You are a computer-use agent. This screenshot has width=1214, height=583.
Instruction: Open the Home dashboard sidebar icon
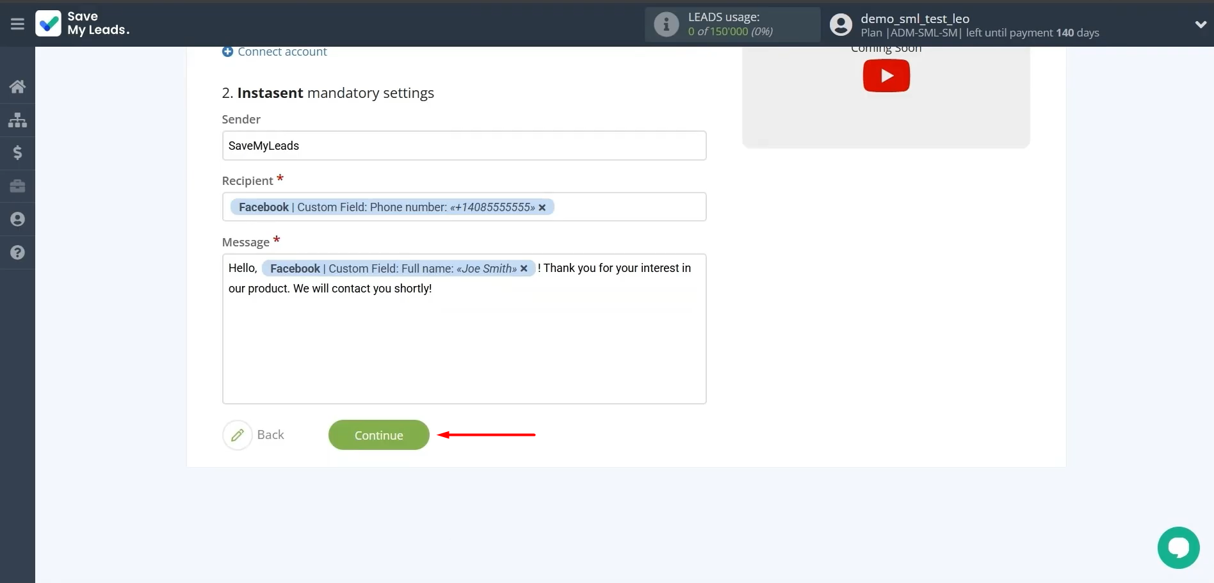click(17, 86)
